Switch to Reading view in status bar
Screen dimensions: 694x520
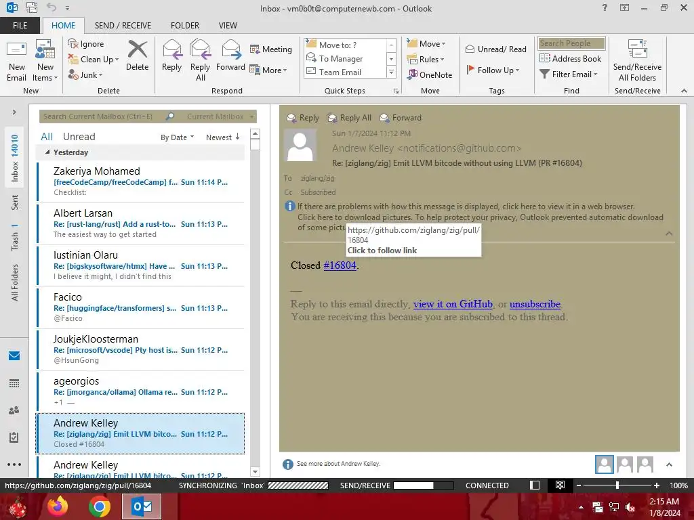560,485
